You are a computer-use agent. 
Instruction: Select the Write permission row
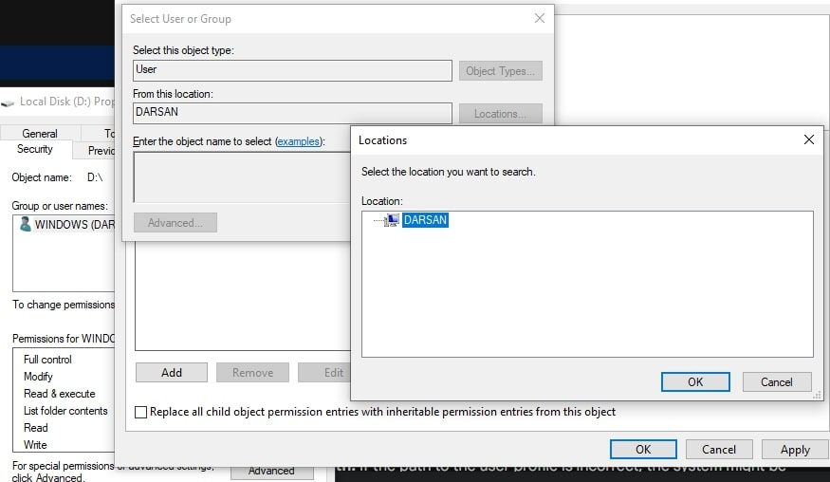click(x=35, y=444)
